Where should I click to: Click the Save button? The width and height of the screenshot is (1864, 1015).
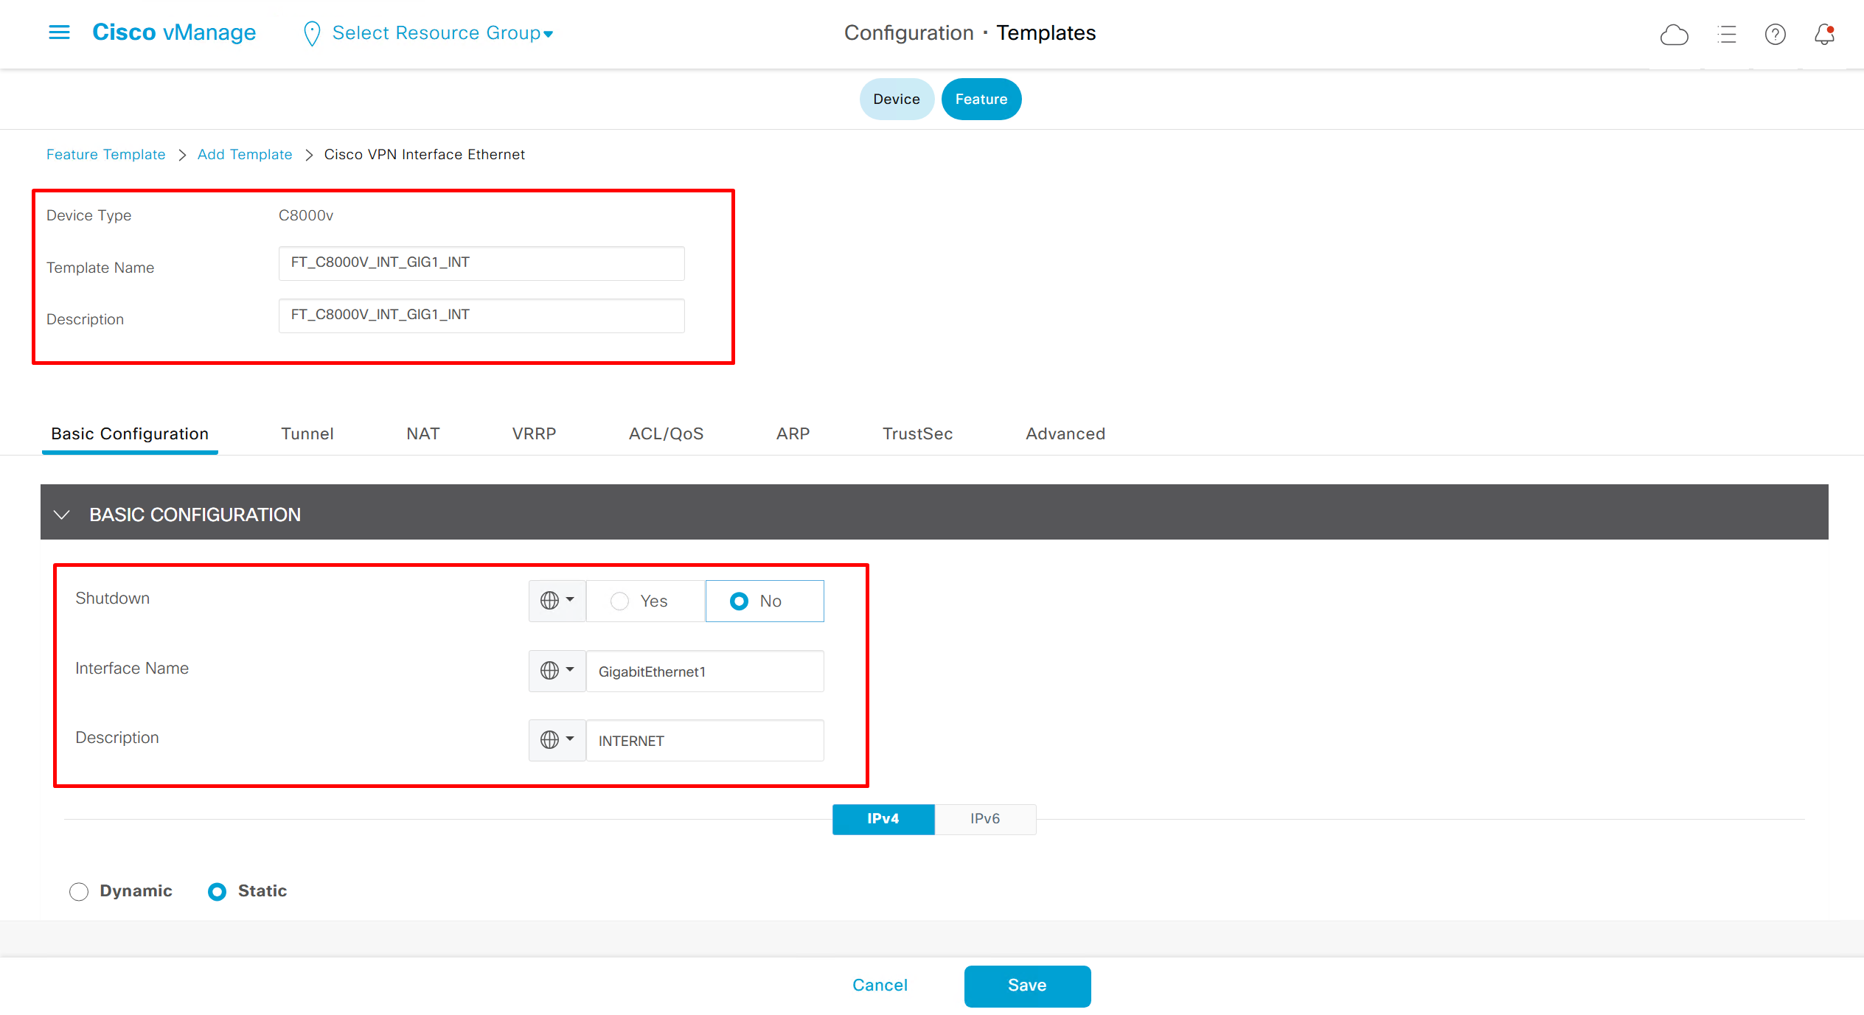pos(1026,986)
